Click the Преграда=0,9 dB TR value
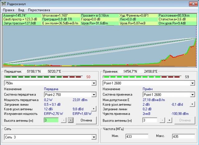This screenshot has height=145, width=199. [57, 19]
